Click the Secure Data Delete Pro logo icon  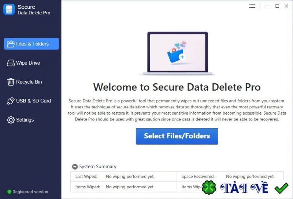9,9
